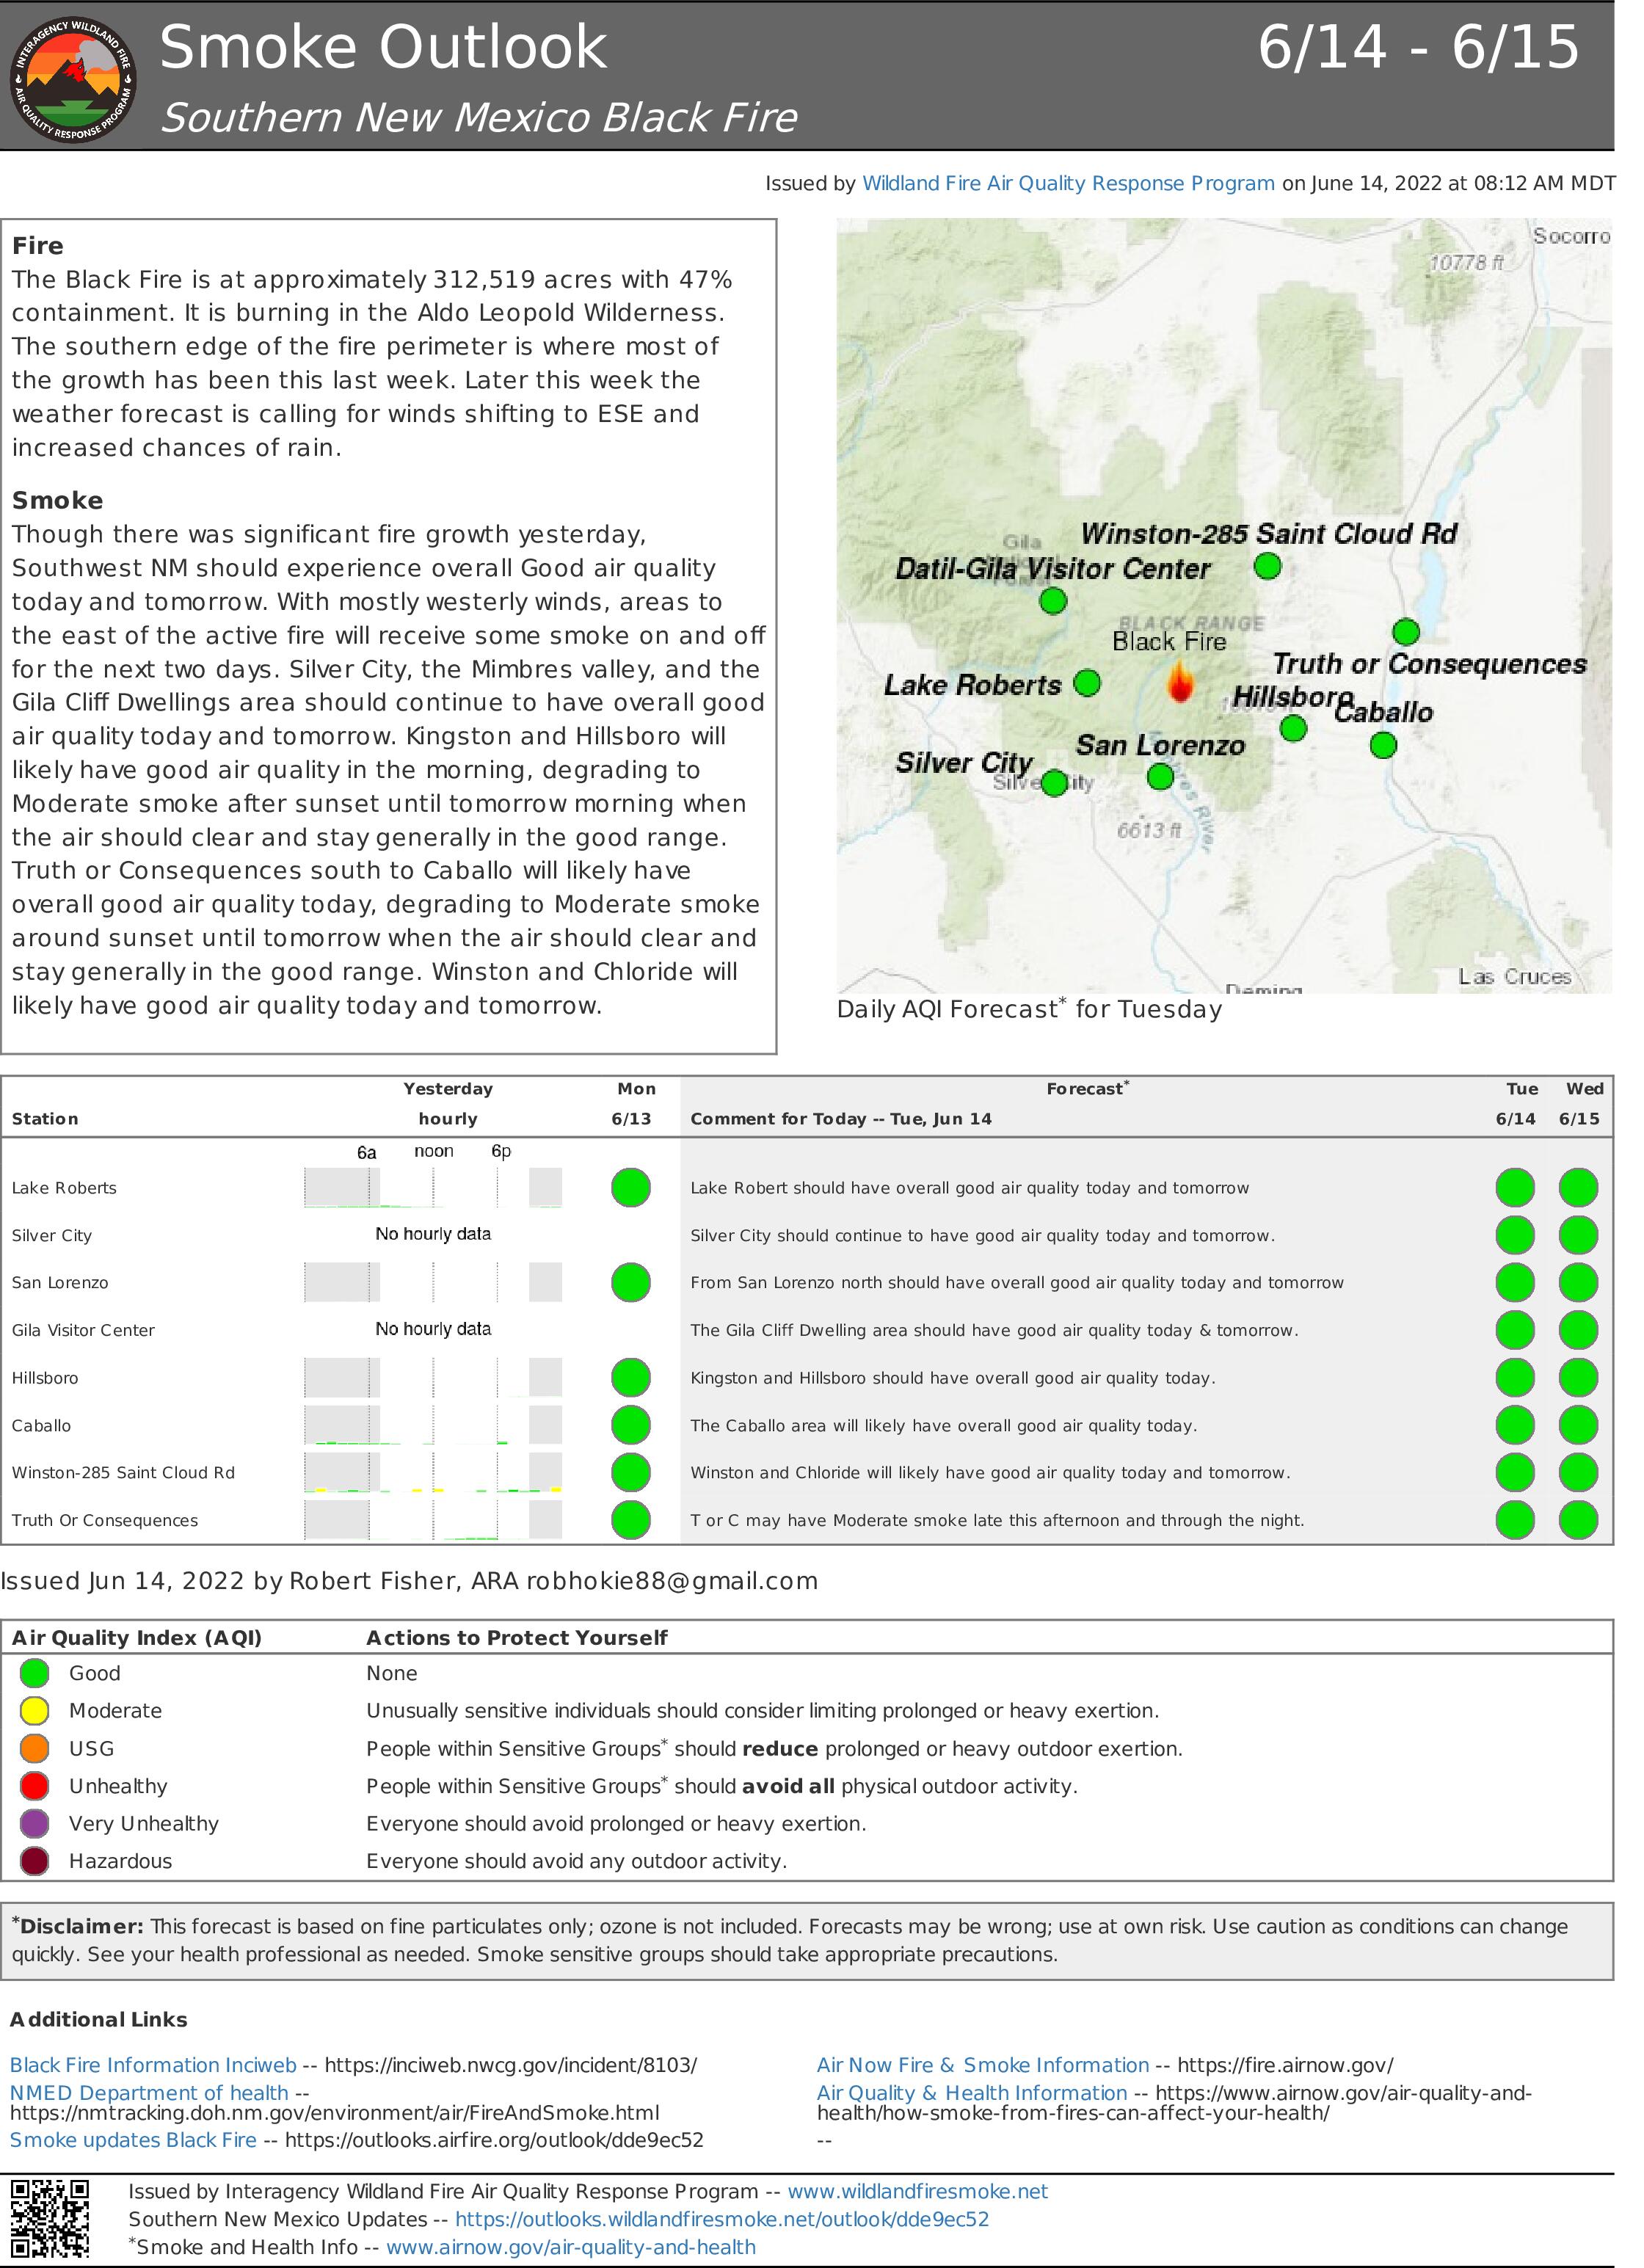Open the Air Now Fire & Smoke Information link
Image resolution: width=1644 pixels, height=2268 pixels.
click(x=982, y=2065)
